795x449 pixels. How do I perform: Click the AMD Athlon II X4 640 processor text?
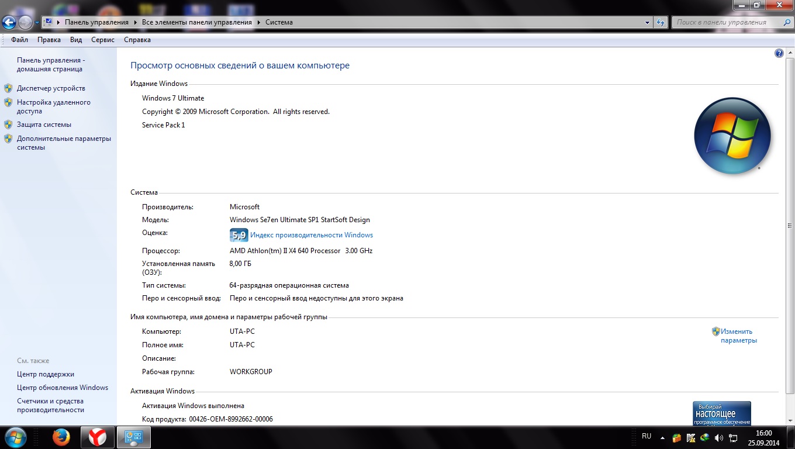301,251
